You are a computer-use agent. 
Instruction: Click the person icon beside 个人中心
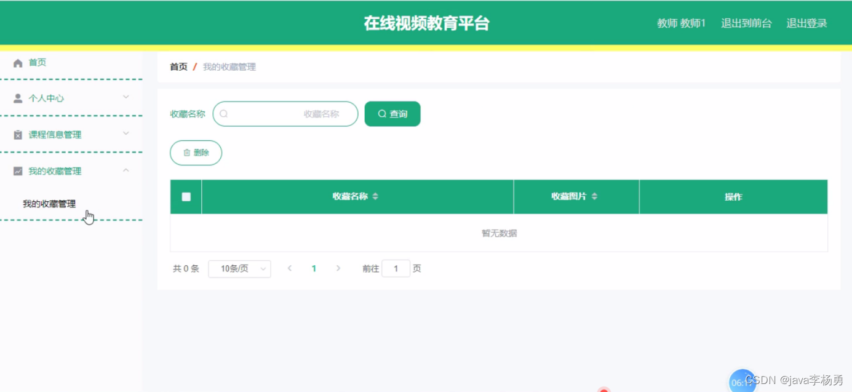18,98
